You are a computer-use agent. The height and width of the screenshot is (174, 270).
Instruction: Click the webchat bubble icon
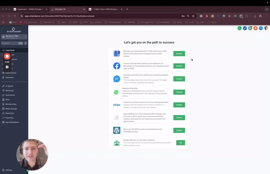pos(117,79)
